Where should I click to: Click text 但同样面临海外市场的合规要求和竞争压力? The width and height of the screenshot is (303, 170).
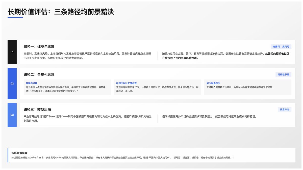pos(209,117)
